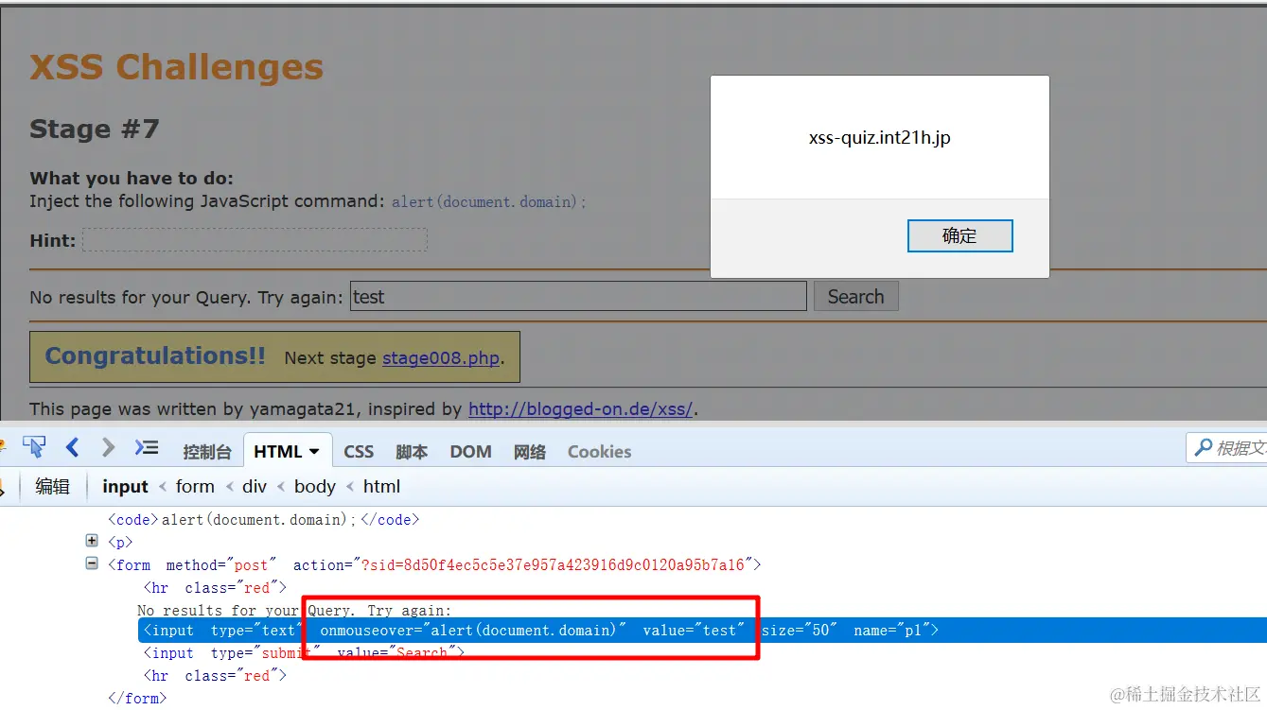Select the html breadcrumb in Firebug
The image size is (1267, 710).
coord(381,487)
